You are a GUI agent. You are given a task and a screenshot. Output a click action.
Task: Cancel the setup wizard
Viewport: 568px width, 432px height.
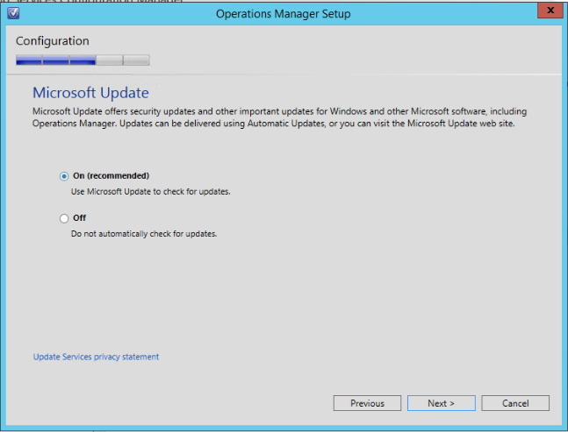(515, 403)
